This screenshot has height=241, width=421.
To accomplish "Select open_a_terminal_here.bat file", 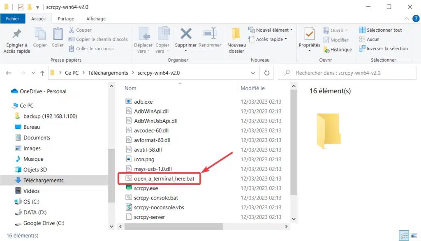I will pos(160,178).
